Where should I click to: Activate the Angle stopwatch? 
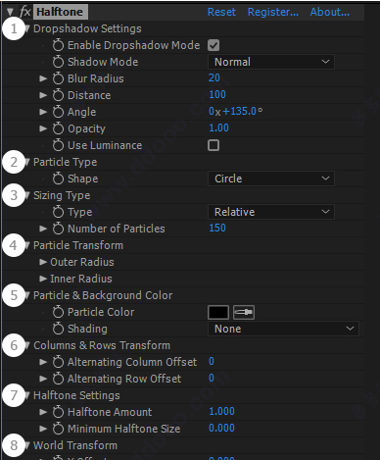pyautogui.click(x=58, y=112)
